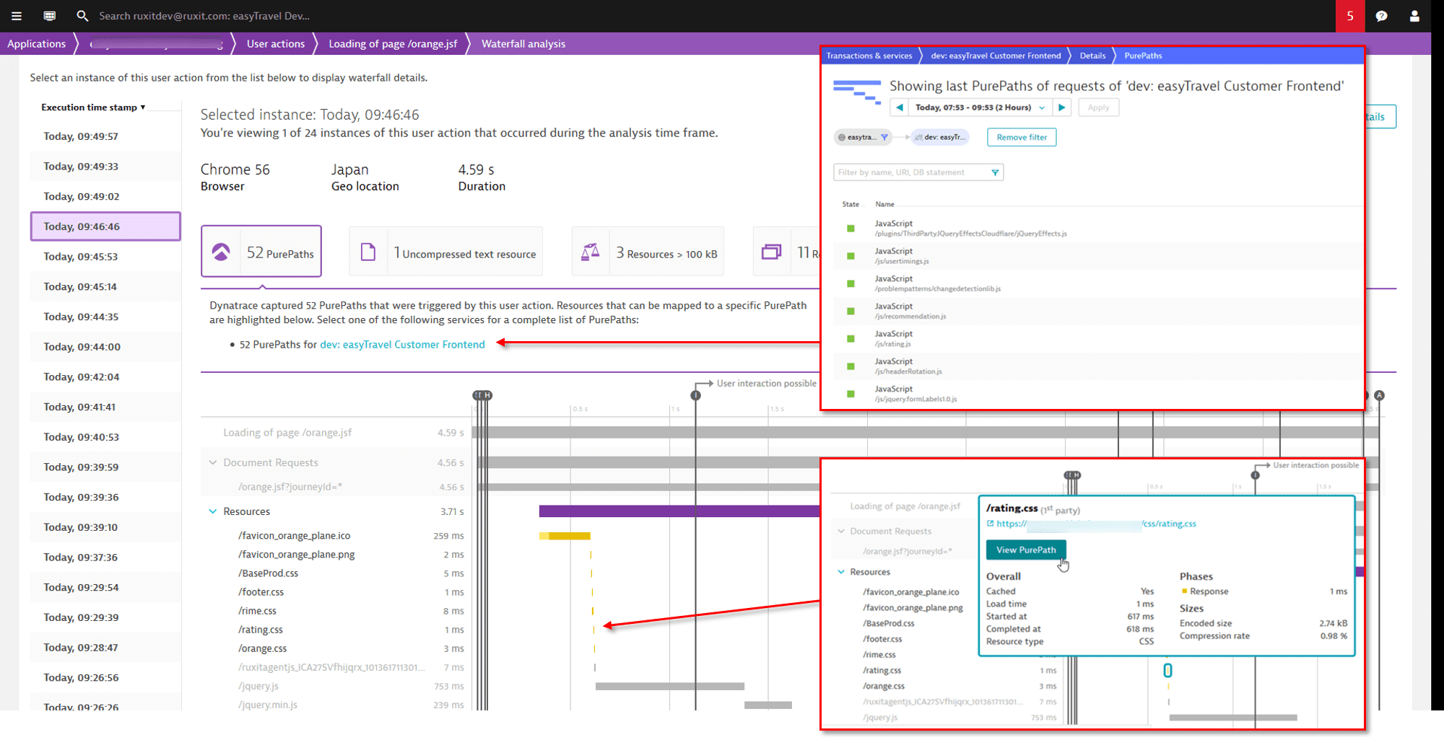This screenshot has width=1444, height=740.
Task: Select instance Today, 09:28:47
Action: 105,648
